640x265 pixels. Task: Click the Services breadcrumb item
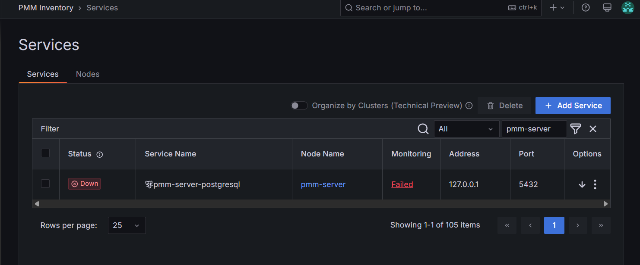click(102, 8)
